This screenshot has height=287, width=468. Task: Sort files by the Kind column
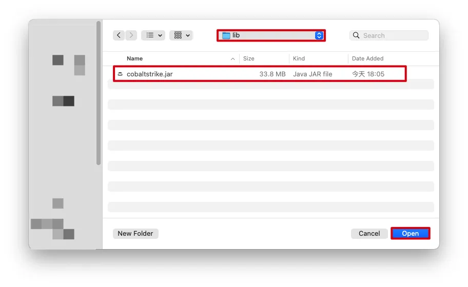299,58
